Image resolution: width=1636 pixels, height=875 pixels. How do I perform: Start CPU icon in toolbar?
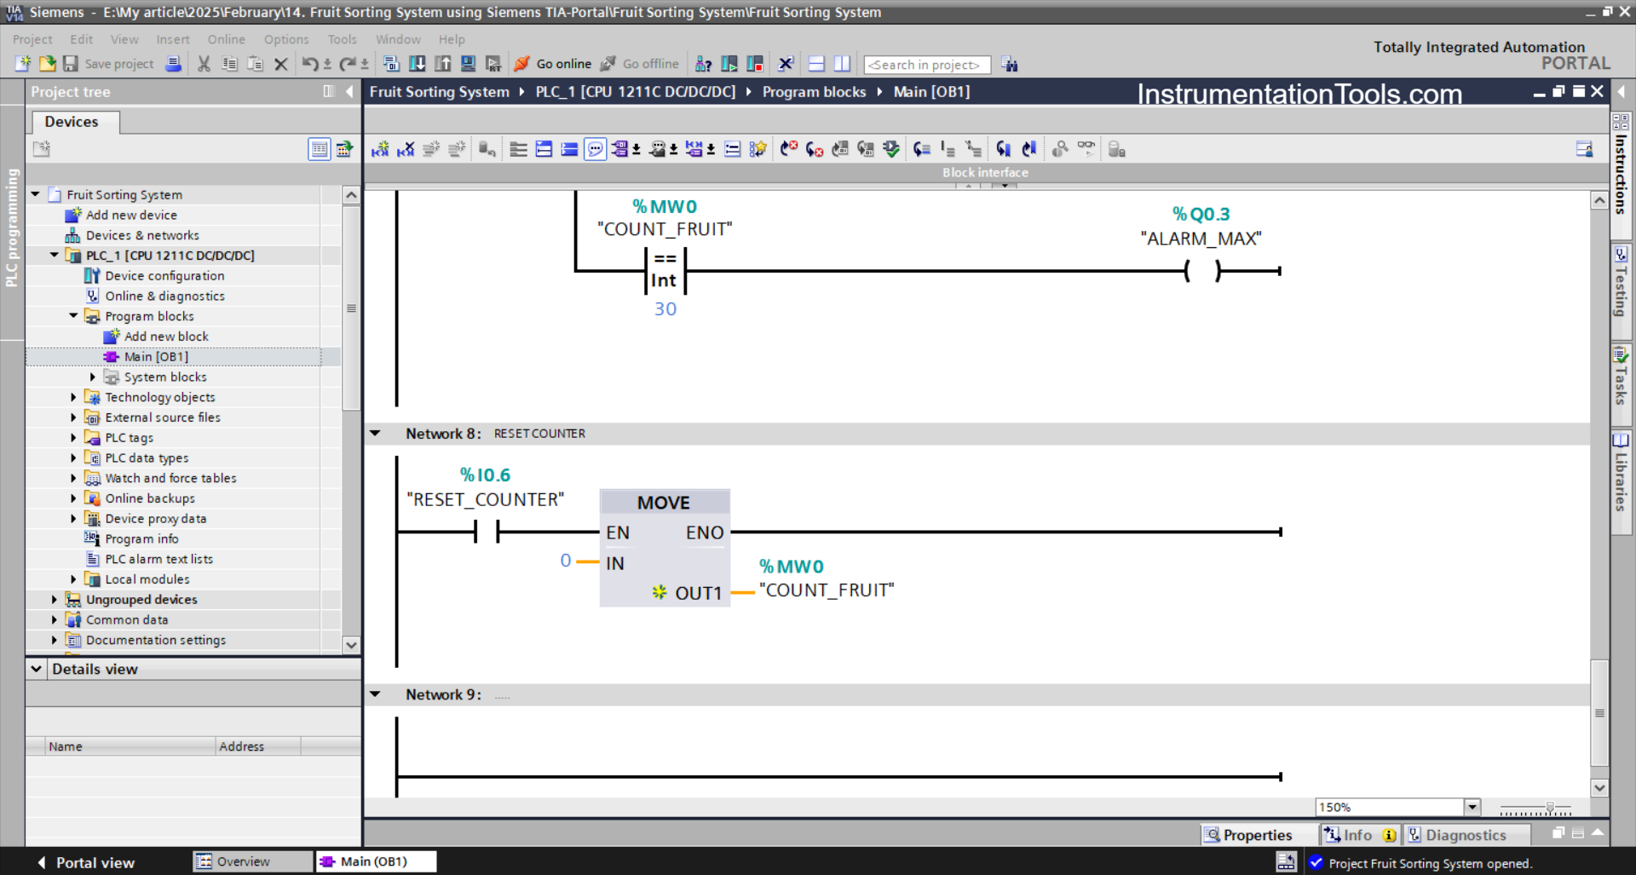click(729, 64)
